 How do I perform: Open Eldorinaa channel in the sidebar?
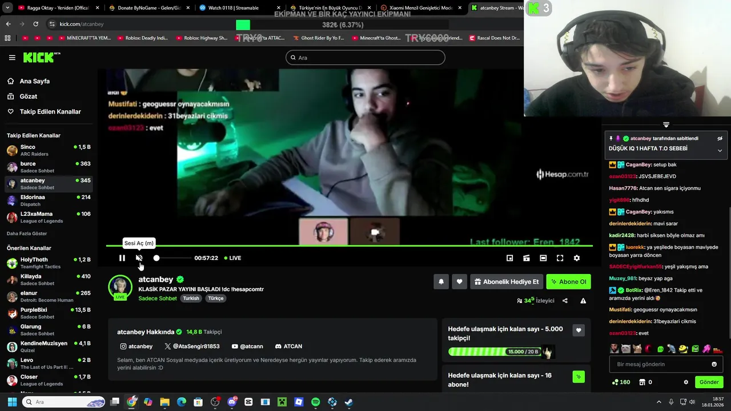(x=49, y=200)
